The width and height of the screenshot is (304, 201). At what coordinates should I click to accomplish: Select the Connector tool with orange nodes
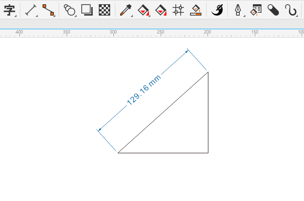48,10
